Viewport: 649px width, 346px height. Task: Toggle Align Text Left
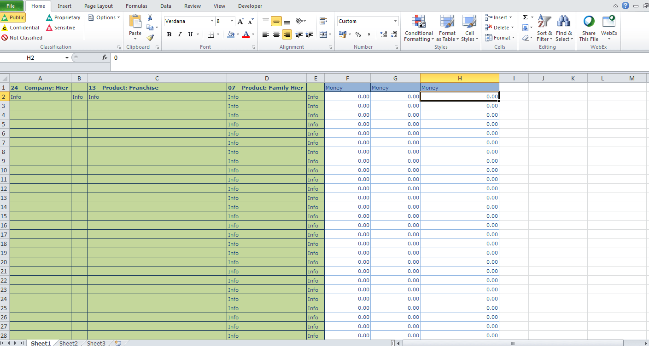[x=266, y=34]
